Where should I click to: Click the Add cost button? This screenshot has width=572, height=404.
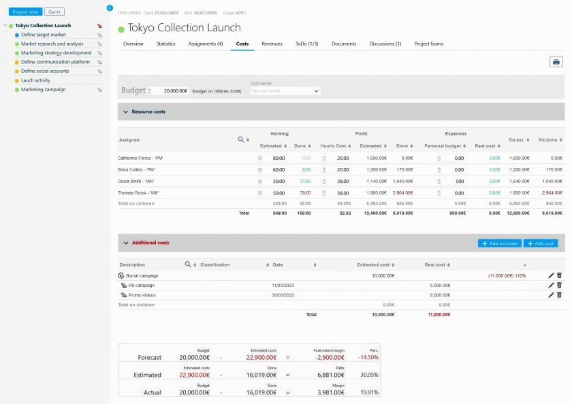tap(541, 243)
